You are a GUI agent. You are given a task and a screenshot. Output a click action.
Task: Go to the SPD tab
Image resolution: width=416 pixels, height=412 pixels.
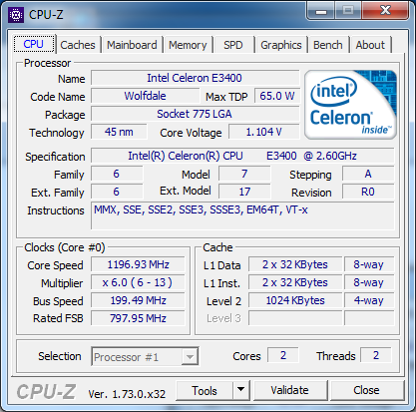(x=232, y=45)
